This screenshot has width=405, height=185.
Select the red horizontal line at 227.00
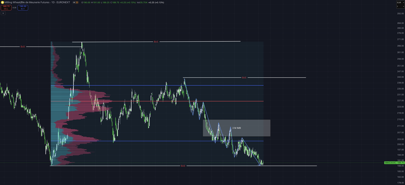click(157, 101)
